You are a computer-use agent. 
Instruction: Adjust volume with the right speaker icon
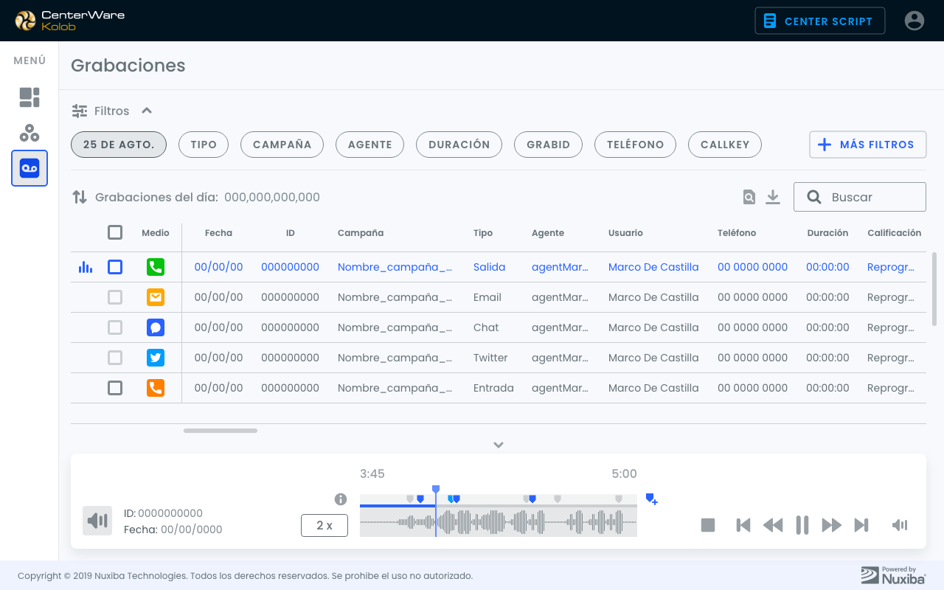(x=900, y=525)
